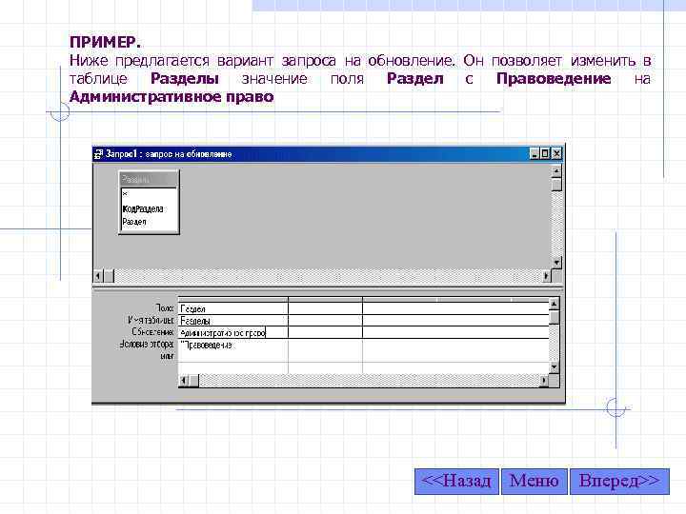This screenshot has height=514, width=686.
Task: Click upper pane vertical scroll up arrow
Action: [556, 171]
